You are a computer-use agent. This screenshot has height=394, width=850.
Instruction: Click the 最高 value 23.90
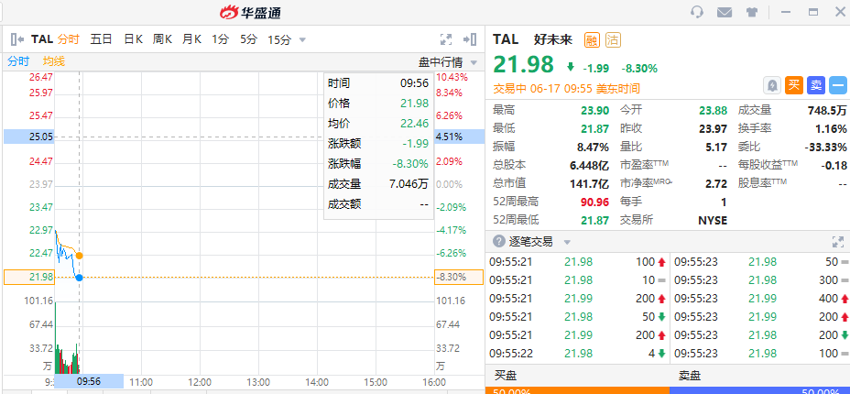pos(593,111)
